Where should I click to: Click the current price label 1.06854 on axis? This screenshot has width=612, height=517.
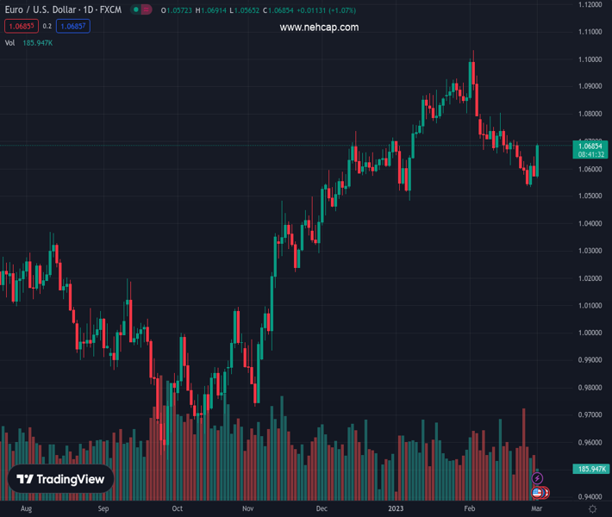click(592, 146)
